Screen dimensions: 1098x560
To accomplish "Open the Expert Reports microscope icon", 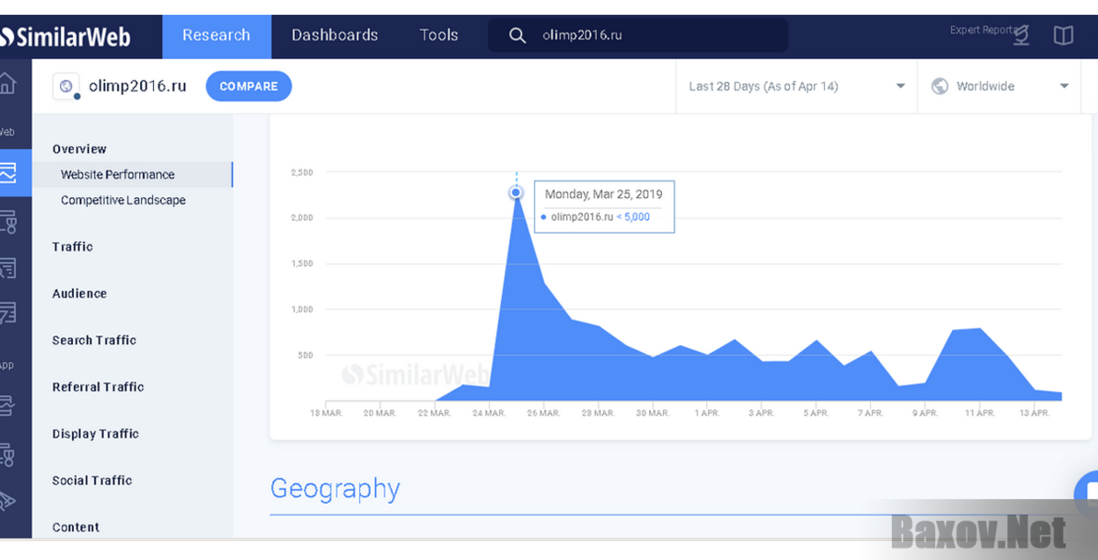I will 1021,35.
